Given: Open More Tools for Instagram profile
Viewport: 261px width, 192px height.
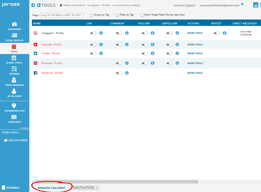Looking at the screenshot, I should pyautogui.click(x=195, y=33).
